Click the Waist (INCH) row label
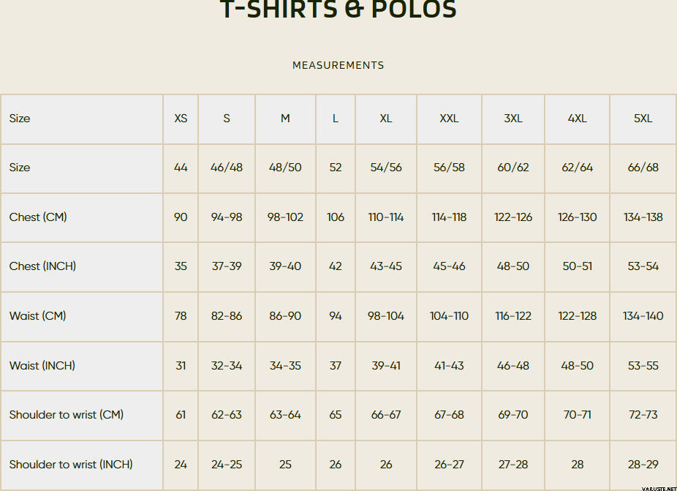The height and width of the screenshot is (491, 677). pos(42,366)
